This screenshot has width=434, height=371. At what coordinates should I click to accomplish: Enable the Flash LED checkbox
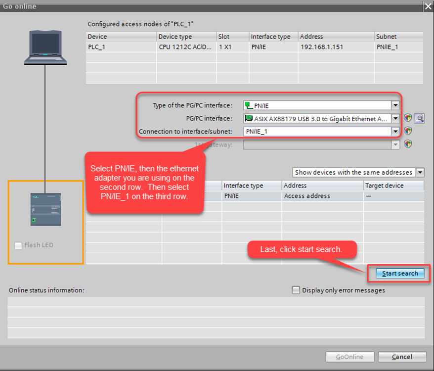18,245
